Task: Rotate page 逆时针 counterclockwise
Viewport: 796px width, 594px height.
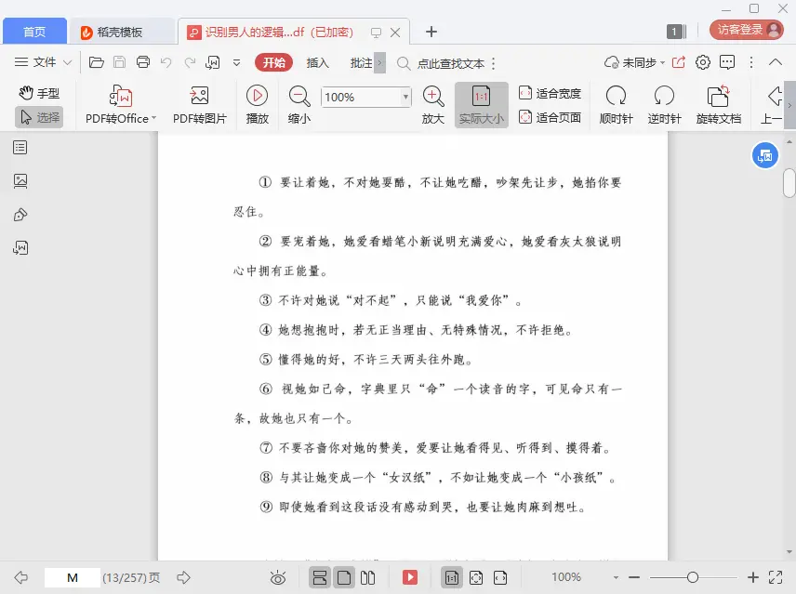Action: tap(664, 105)
